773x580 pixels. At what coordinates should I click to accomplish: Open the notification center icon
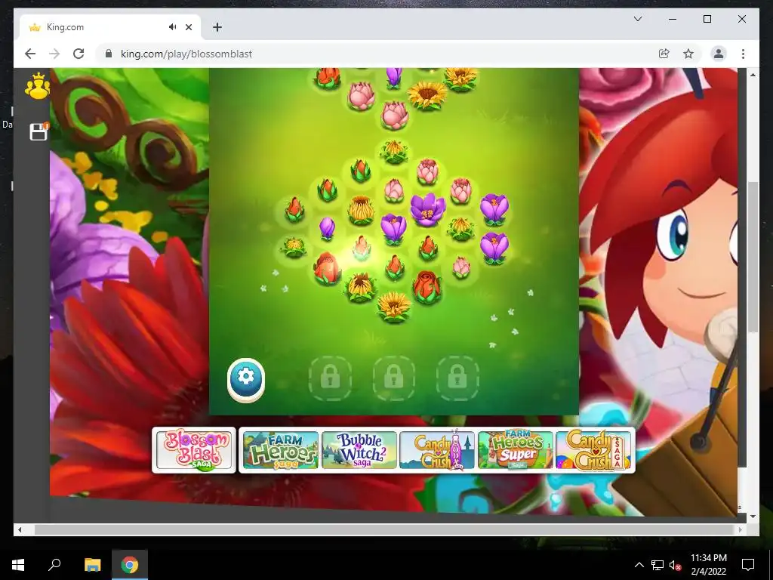(x=748, y=565)
